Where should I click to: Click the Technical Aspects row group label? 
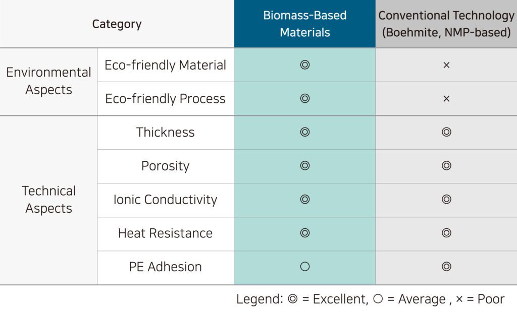[x=48, y=200]
